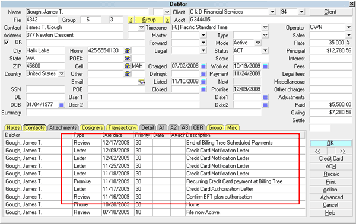Click the Recalc button
The image size is (356, 224).
pos(331,174)
